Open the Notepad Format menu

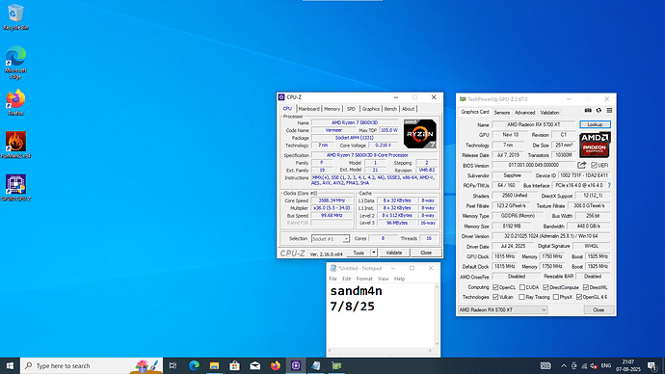point(364,279)
